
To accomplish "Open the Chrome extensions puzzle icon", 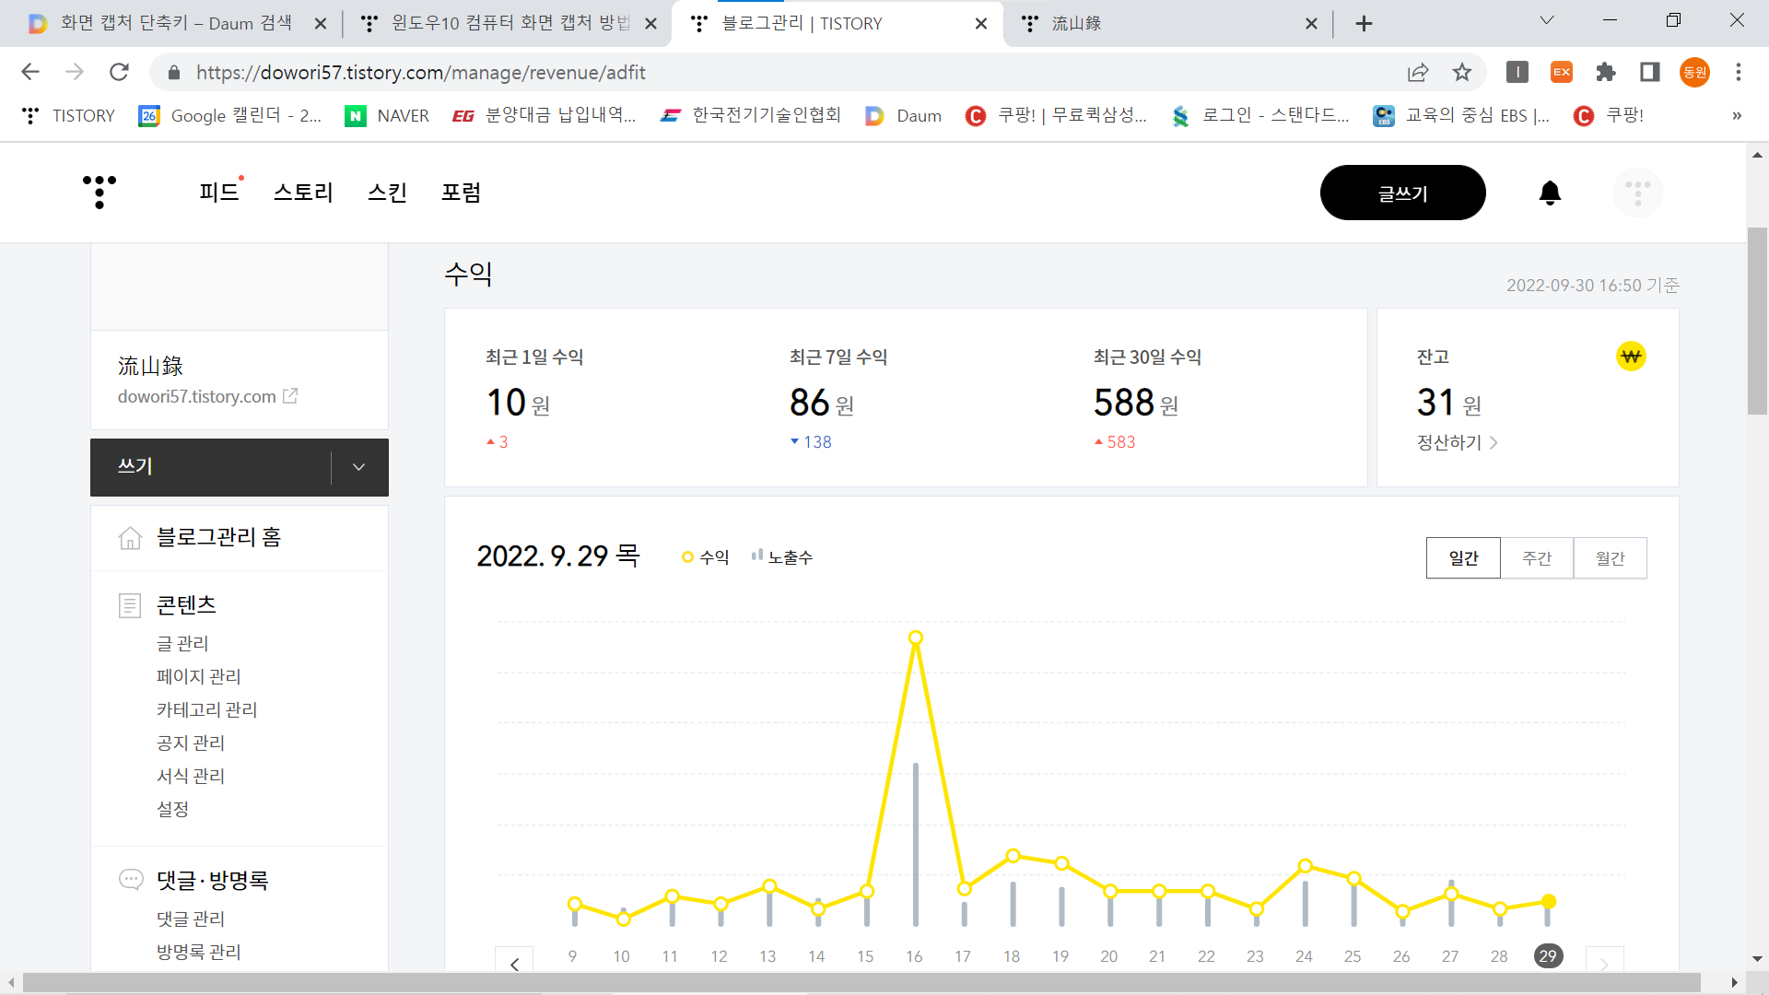I will 1606,72.
